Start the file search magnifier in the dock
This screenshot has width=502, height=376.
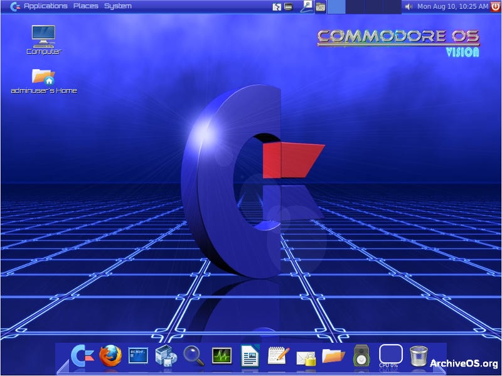click(192, 357)
